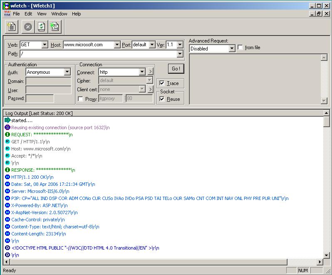This screenshot has width=332, height=275.
Task: Check the 'from file' checkbox
Action: coord(240,47)
